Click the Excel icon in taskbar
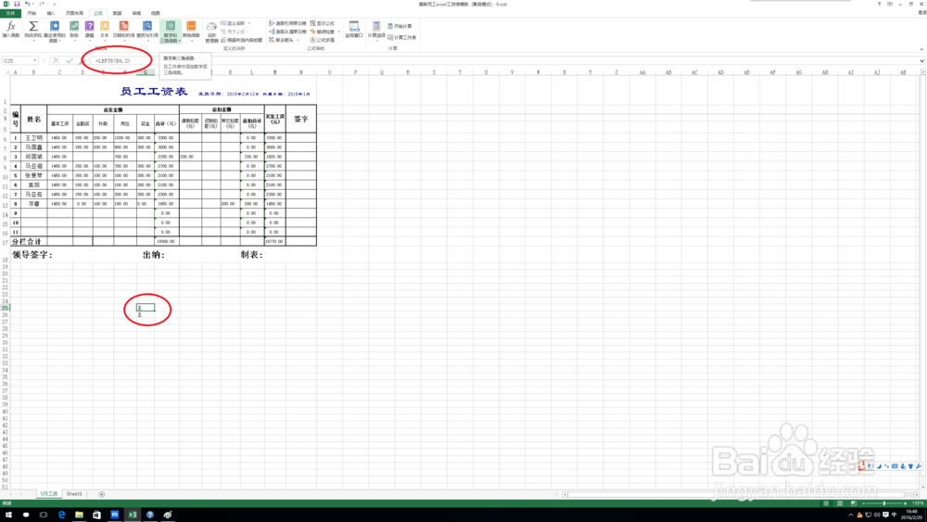 133,515
